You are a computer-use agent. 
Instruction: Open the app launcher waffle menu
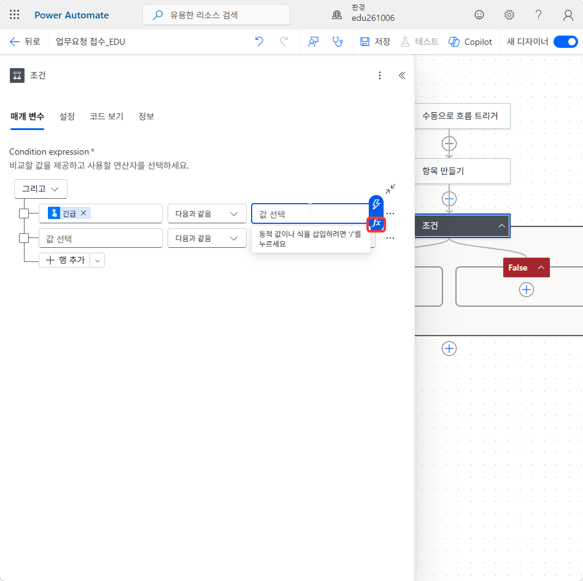coord(15,15)
